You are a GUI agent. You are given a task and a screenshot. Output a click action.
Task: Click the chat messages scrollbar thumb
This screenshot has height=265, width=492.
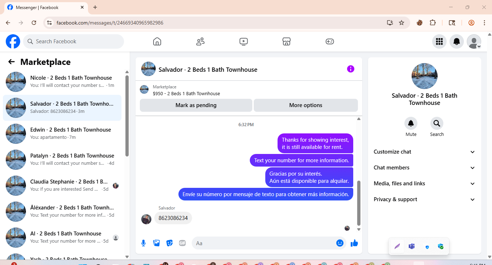[359, 203]
